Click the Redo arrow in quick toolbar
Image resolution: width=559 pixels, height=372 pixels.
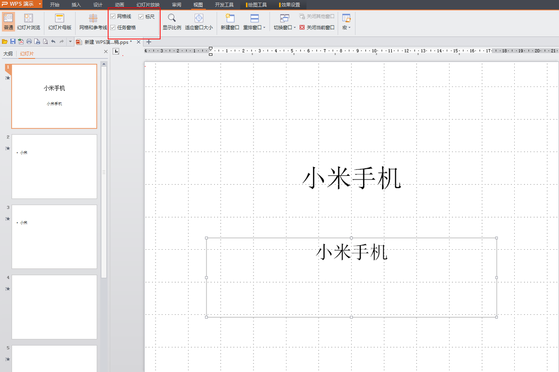(x=61, y=41)
